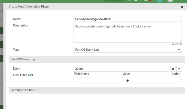
Task: Click the 60/255 character counter
Action: pyautogui.click(x=177, y=44)
